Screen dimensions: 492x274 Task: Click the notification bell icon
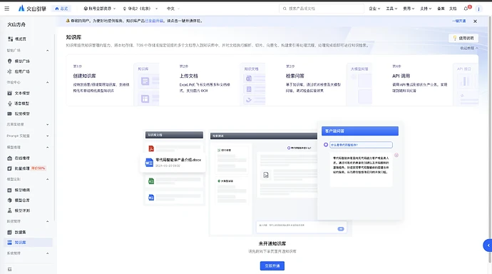click(466, 9)
